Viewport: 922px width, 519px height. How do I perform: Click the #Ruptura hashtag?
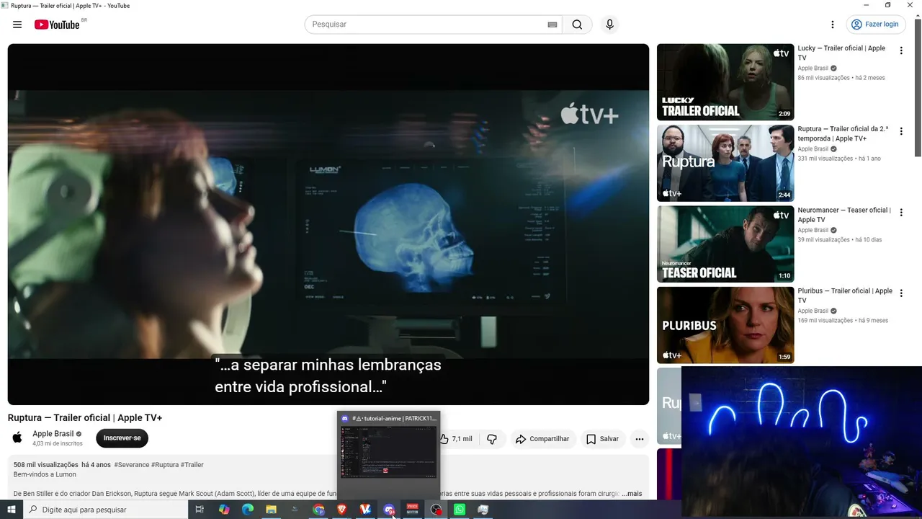point(165,465)
